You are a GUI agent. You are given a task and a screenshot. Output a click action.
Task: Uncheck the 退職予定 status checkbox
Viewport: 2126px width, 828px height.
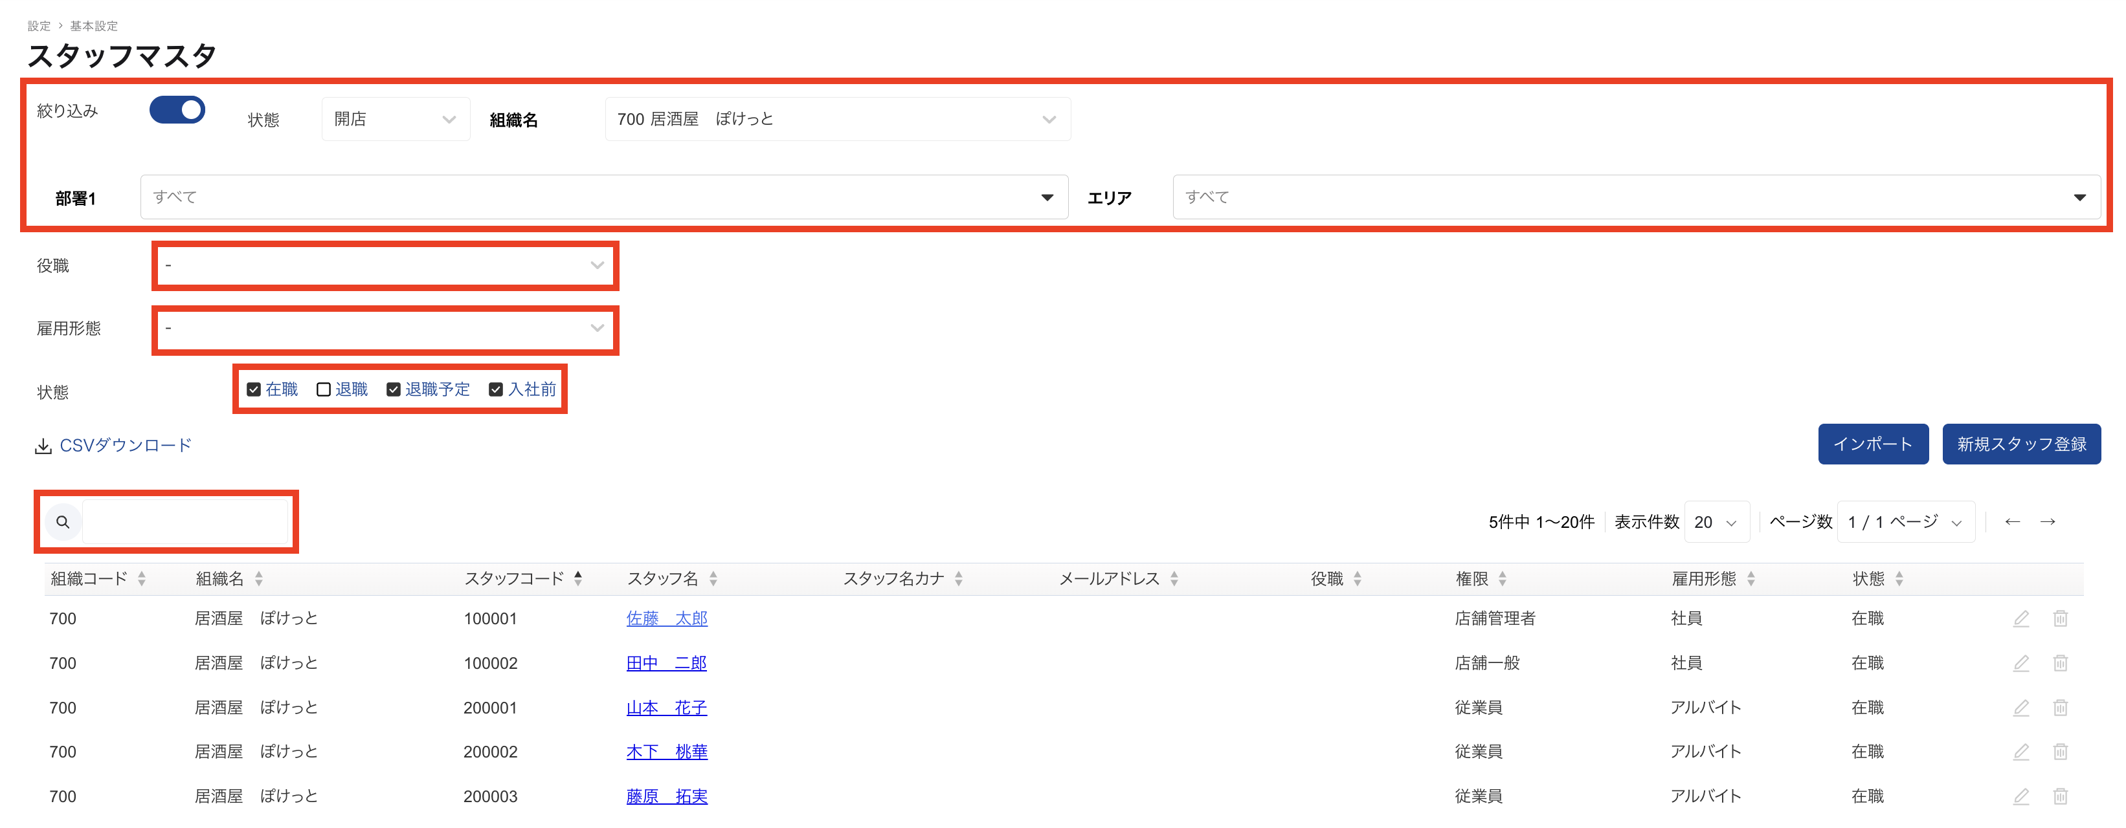click(x=394, y=389)
